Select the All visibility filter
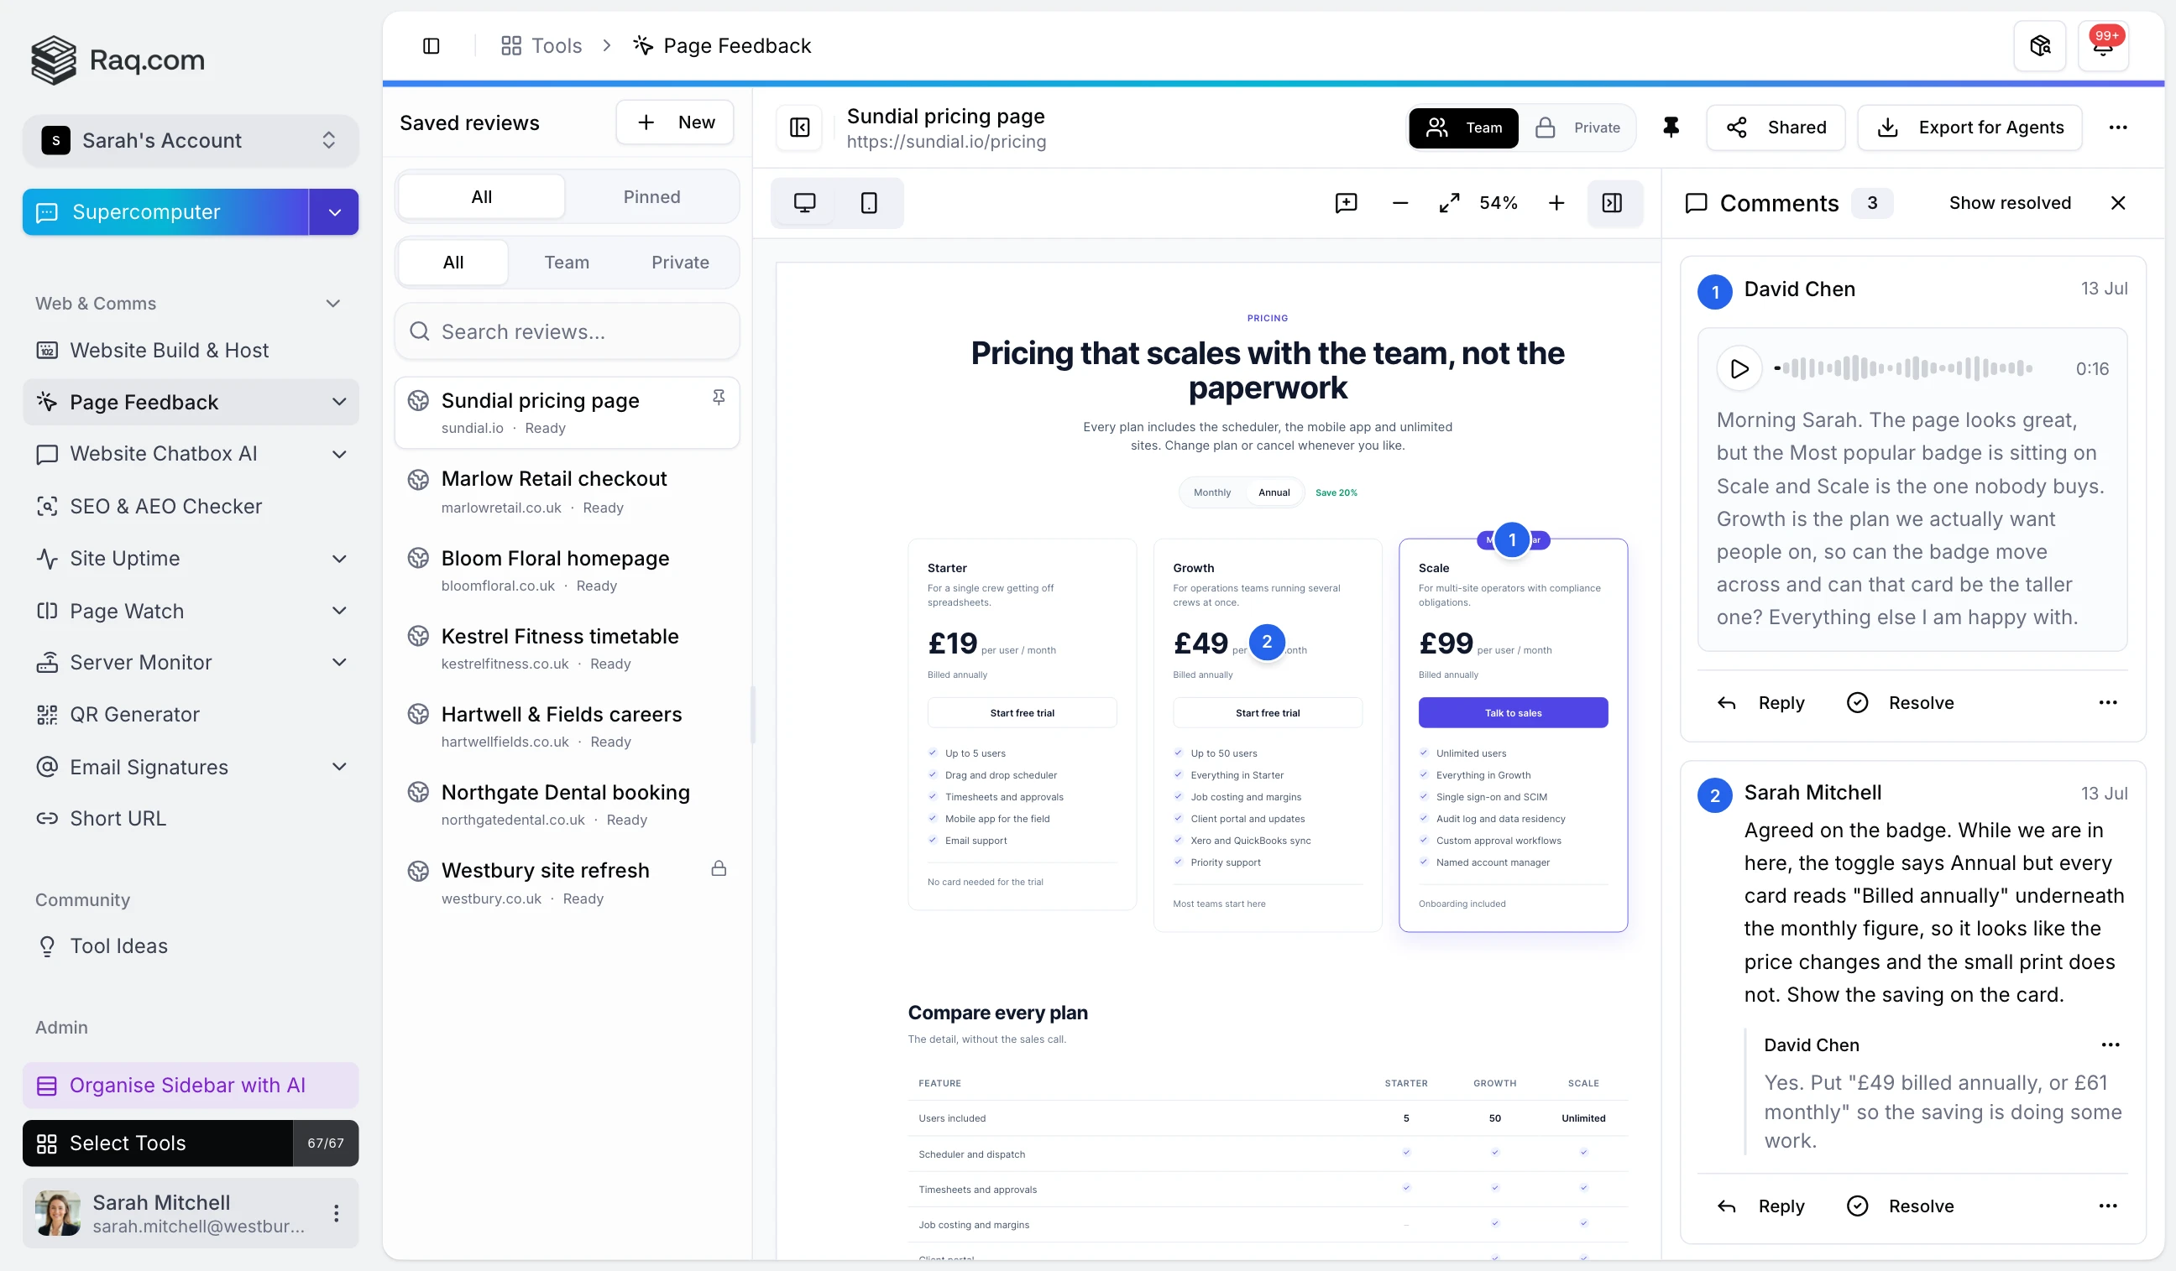This screenshot has height=1271, width=2176. (x=453, y=263)
